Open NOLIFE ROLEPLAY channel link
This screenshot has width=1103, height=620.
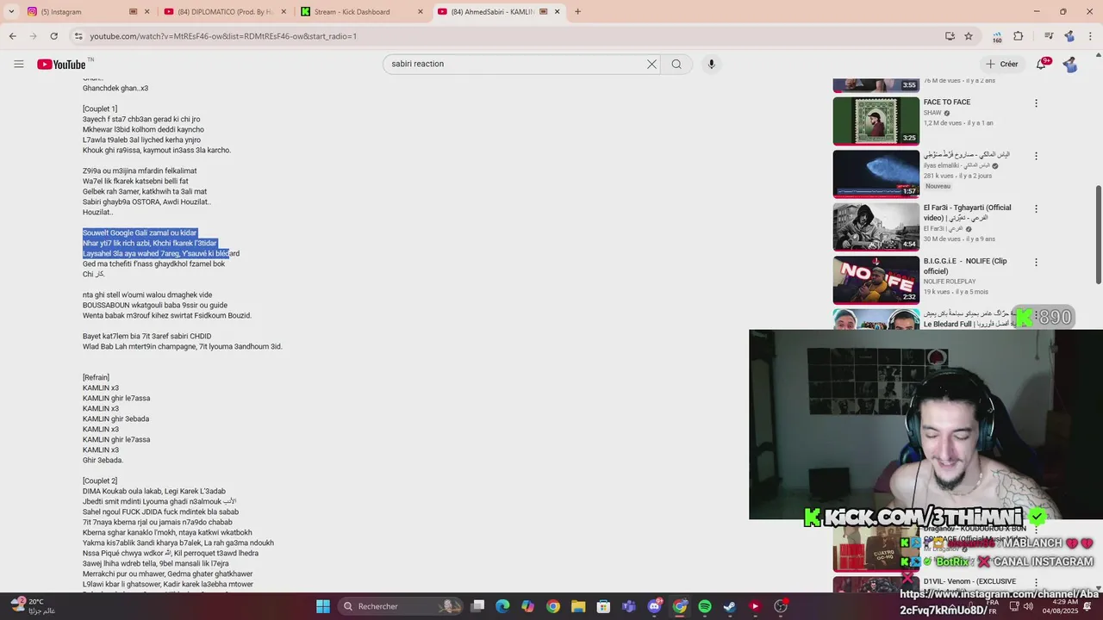point(950,282)
